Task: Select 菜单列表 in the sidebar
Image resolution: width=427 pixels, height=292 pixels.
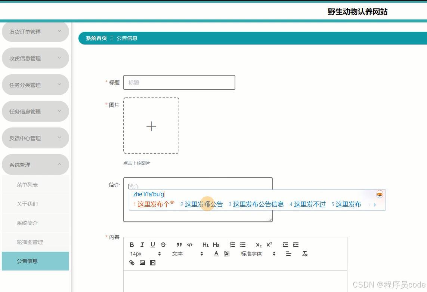Action: point(35,184)
